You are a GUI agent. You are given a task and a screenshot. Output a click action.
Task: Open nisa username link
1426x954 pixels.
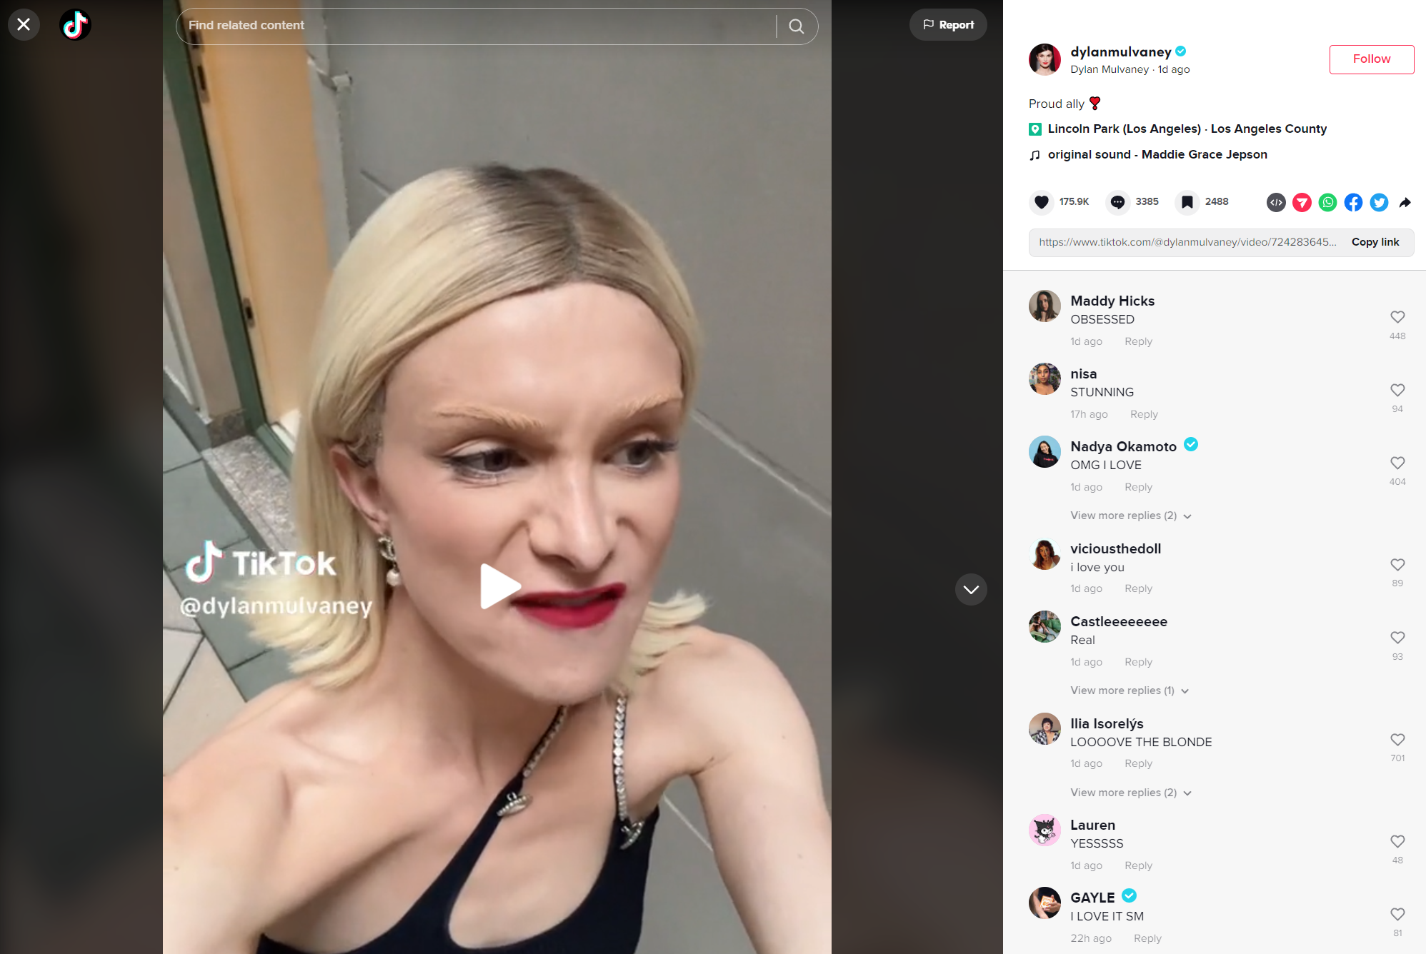click(x=1083, y=374)
